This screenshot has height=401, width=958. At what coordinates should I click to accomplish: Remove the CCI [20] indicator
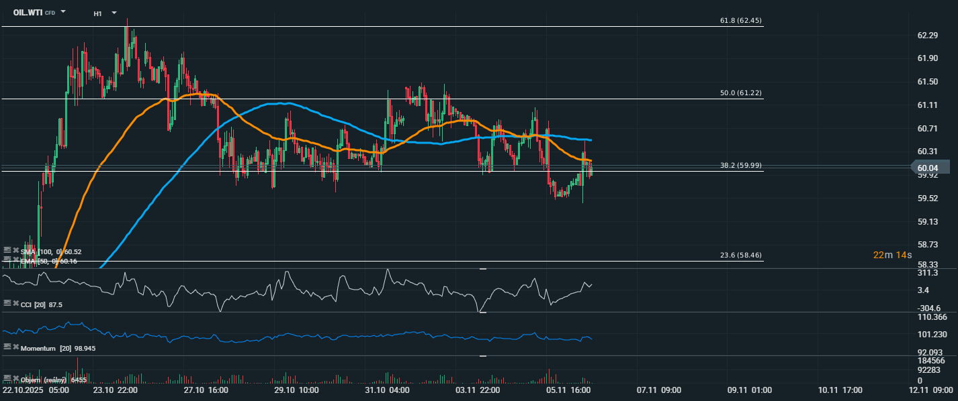15,303
